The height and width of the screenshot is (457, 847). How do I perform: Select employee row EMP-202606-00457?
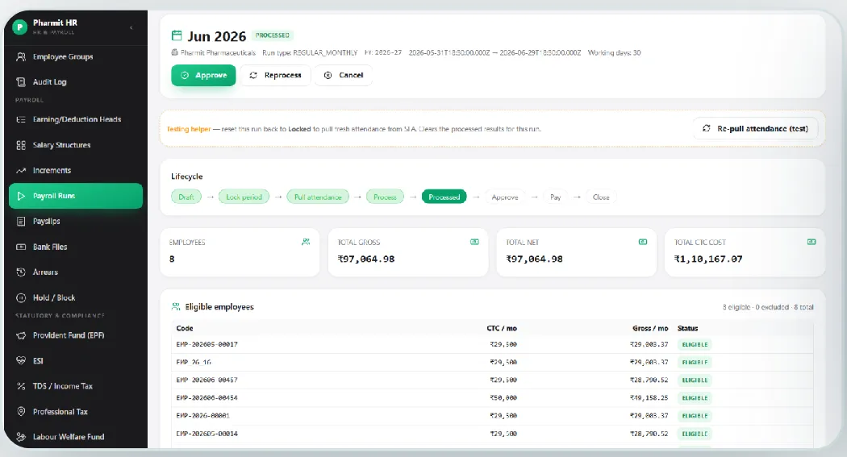pyautogui.click(x=492, y=380)
